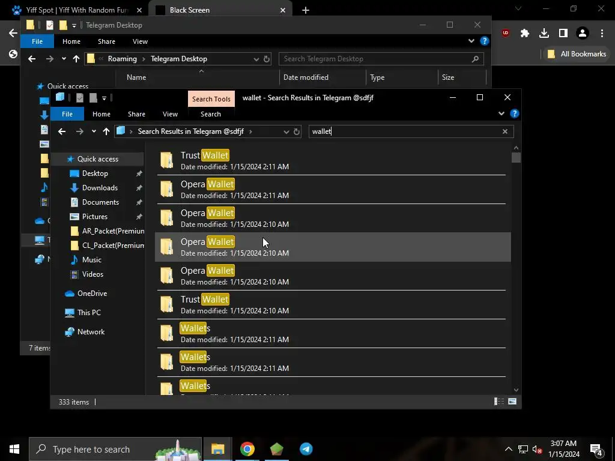This screenshot has width=615, height=461.
Task: Select the Opera Wallet result dated 2:11 AM
Action: [x=333, y=189]
